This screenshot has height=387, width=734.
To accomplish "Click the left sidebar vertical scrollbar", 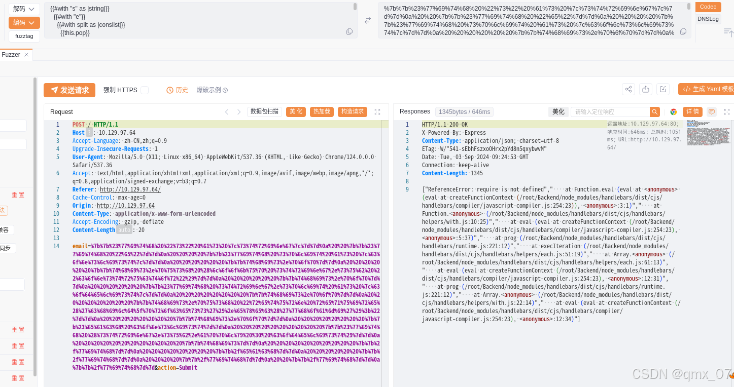I will [x=35, y=227].
